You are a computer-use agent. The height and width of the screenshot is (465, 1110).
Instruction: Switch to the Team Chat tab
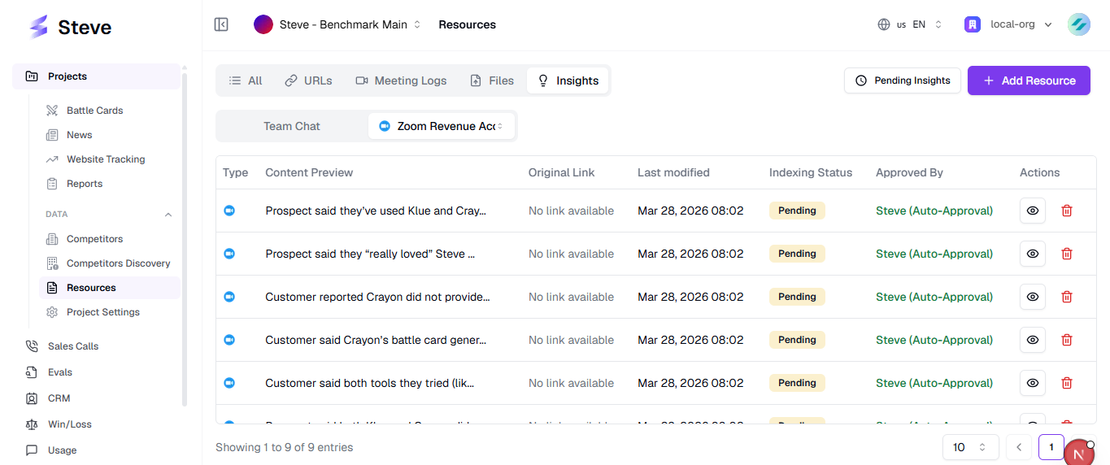[x=292, y=126]
